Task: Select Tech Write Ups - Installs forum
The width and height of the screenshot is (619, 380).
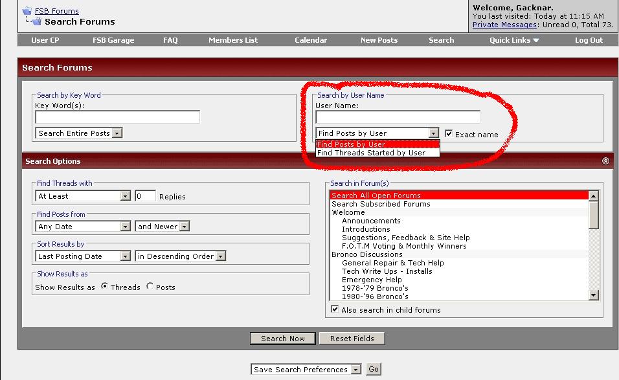Action: click(459, 271)
